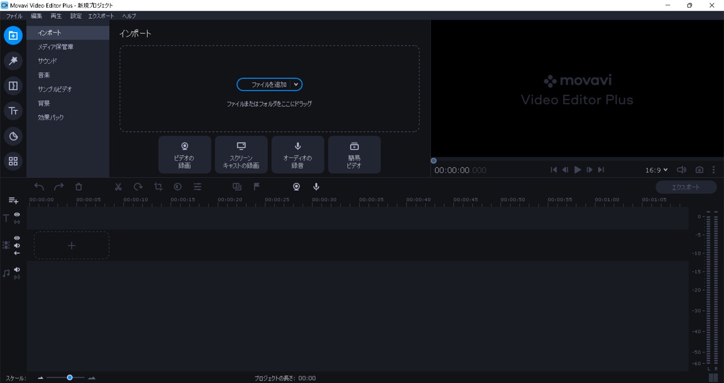Toggle audio track link icon
This screenshot has width=724, height=383.
pyautogui.click(x=17, y=277)
